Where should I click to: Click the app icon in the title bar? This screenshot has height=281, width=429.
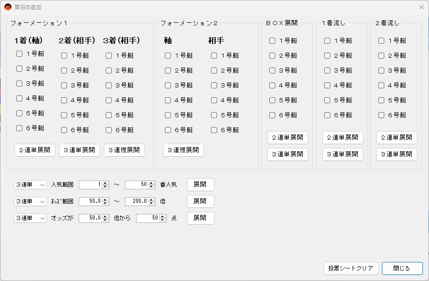coord(7,7)
